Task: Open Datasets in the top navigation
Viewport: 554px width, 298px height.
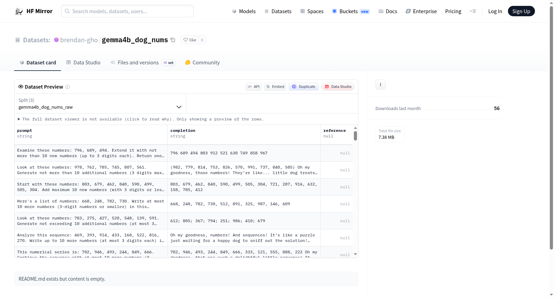Action: click(x=278, y=11)
